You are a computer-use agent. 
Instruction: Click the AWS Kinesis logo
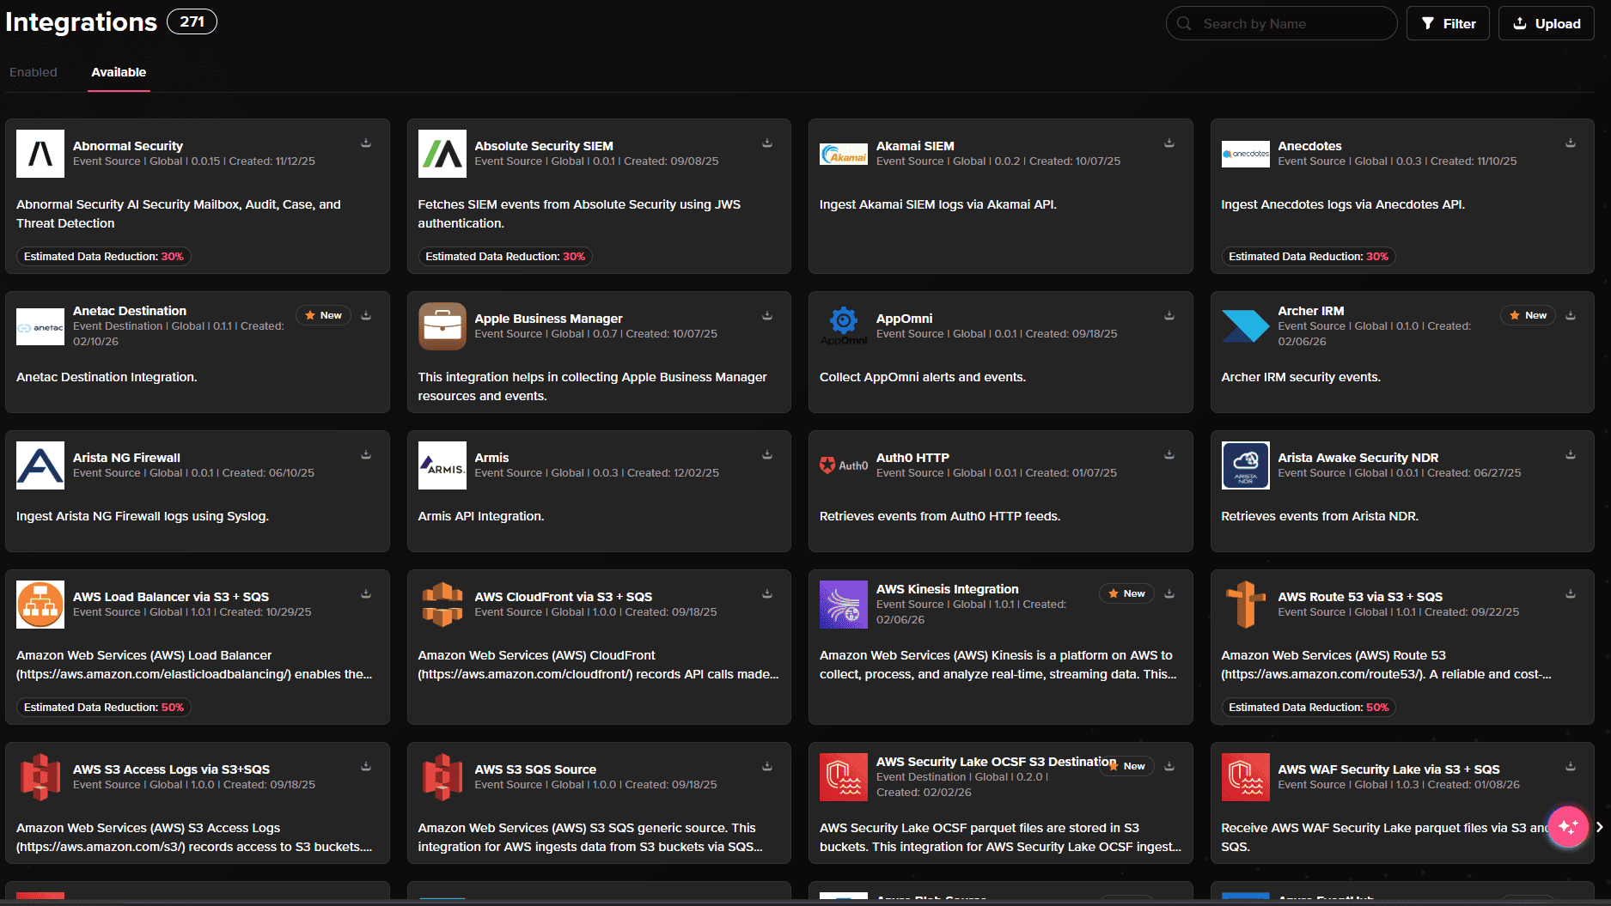coord(843,605)
